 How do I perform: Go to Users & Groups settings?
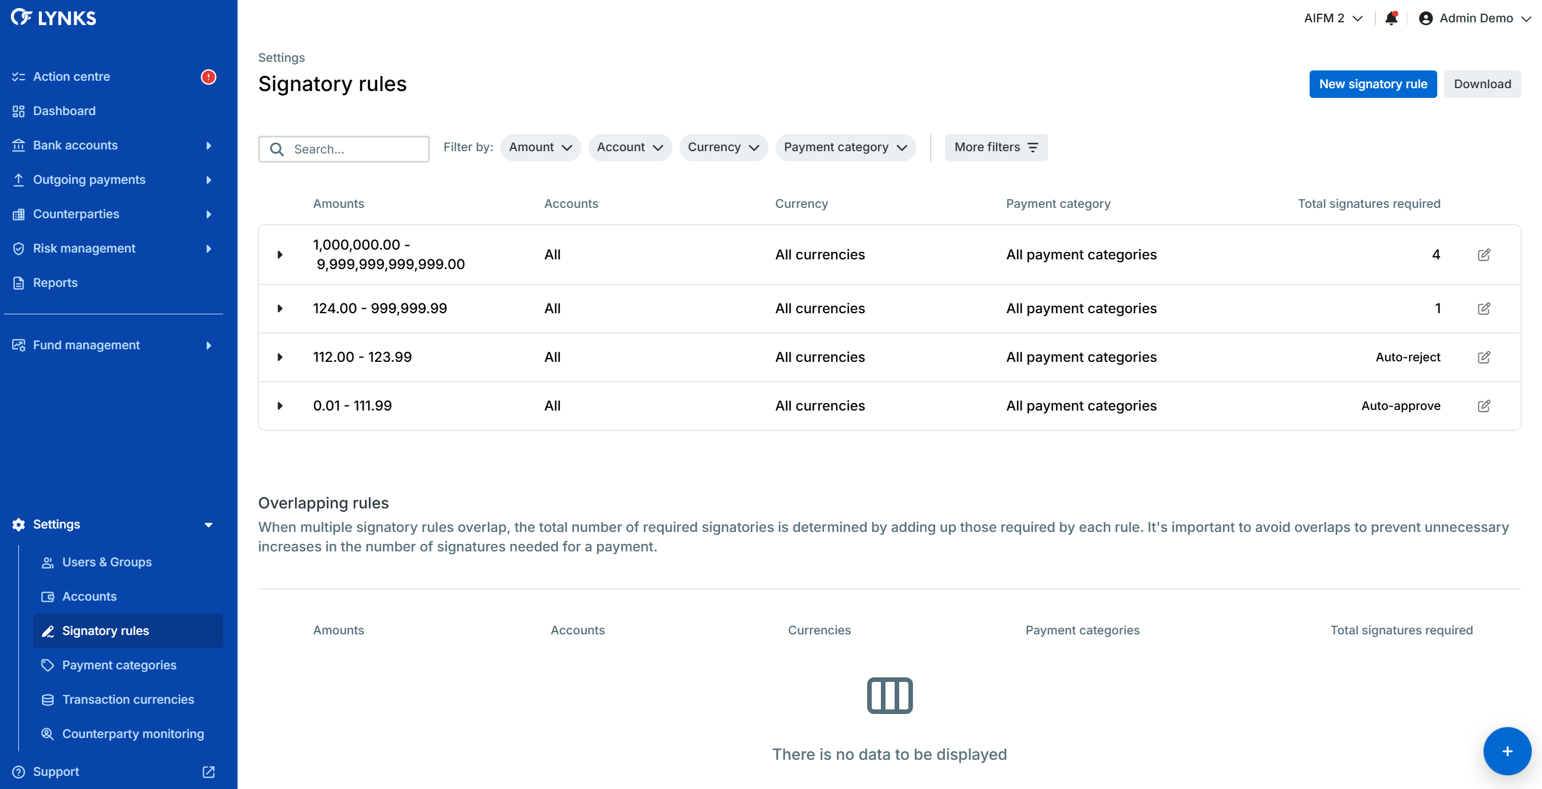[x=106, y=562]
